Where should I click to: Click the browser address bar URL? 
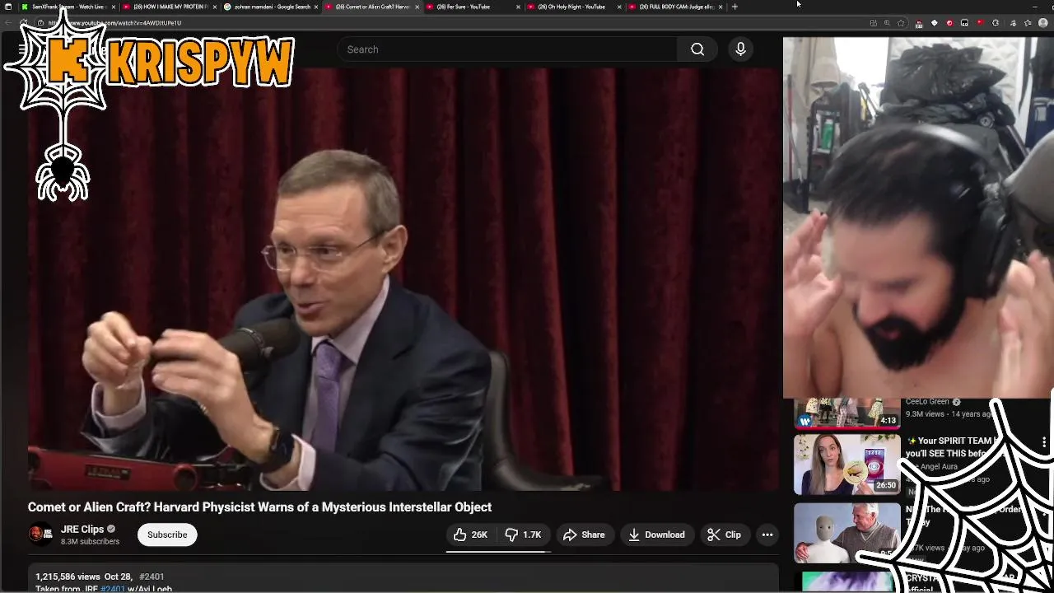[x=115, y=23]
